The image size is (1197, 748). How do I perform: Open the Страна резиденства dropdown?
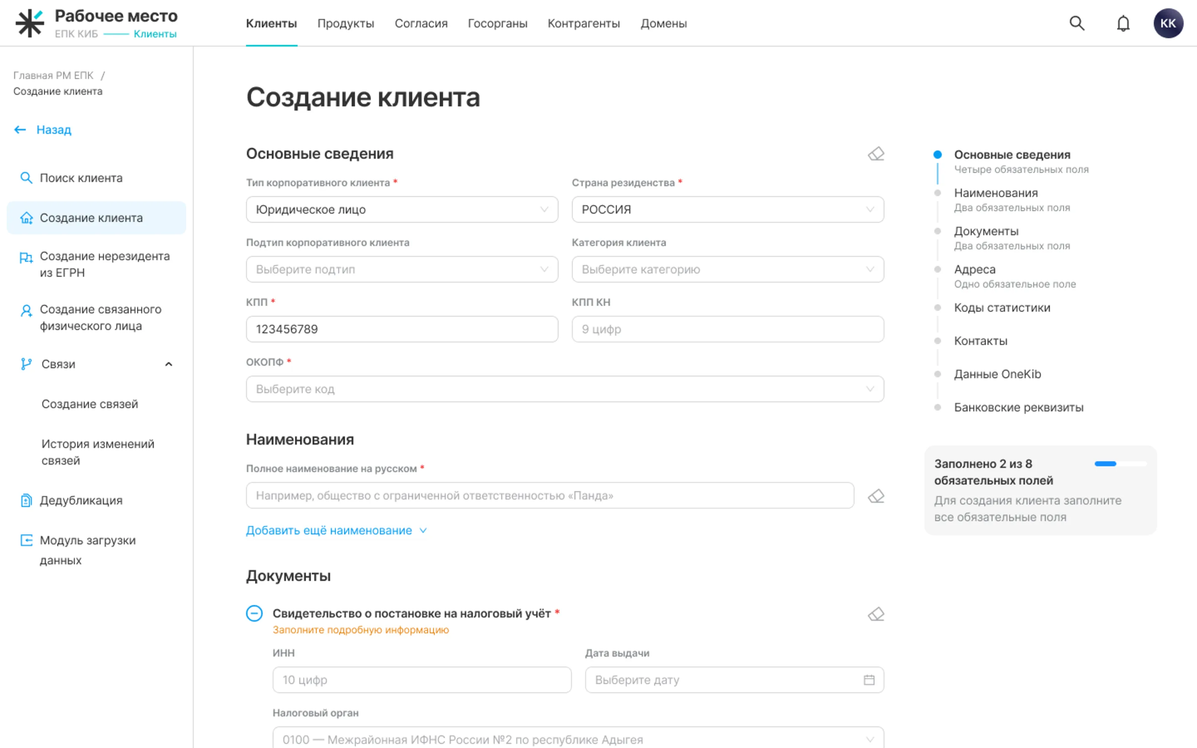click(728, 209)
